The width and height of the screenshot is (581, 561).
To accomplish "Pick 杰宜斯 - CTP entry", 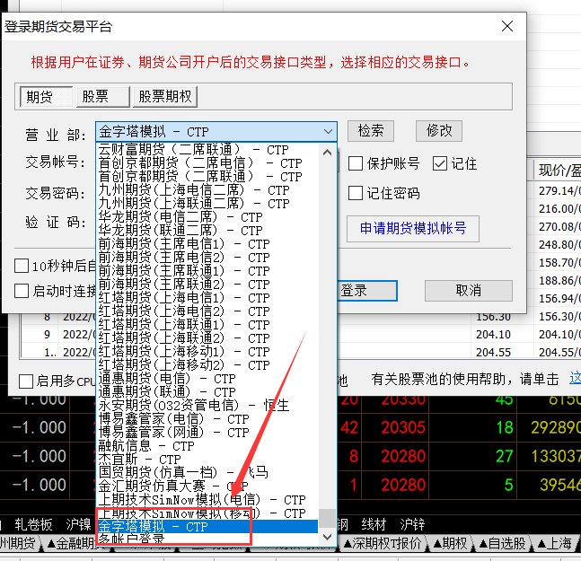I will coord(207,460).
